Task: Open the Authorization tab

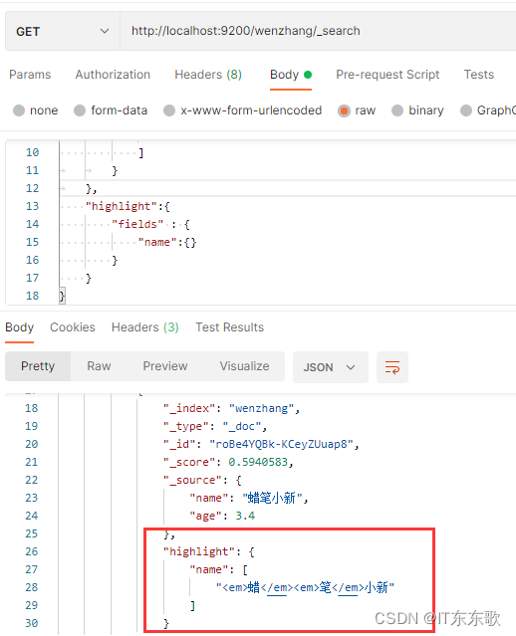Action: pyautogui.click(x=113, y=75)
